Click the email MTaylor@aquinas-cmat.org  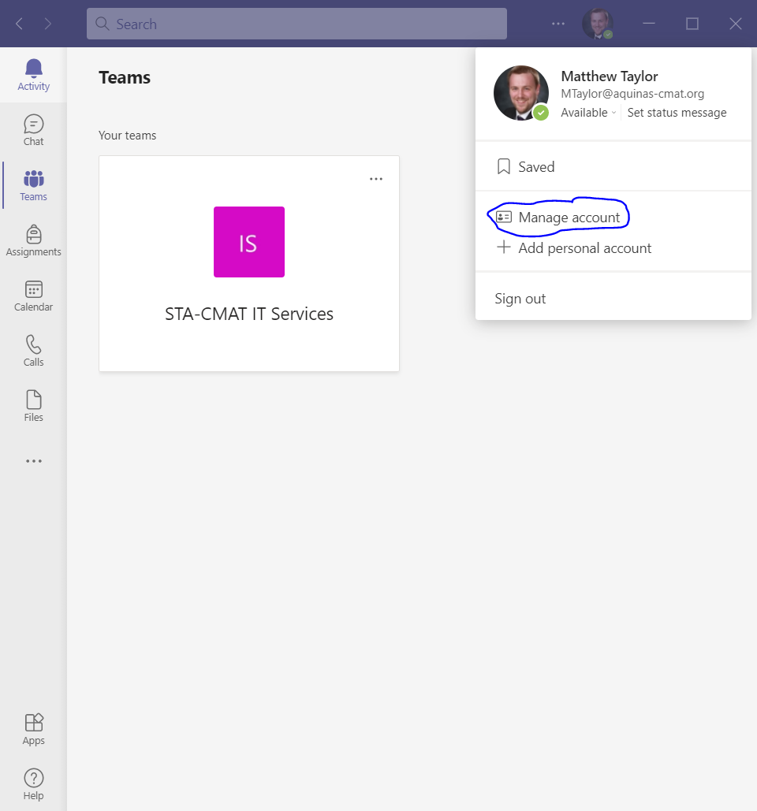tap(632, 94)
